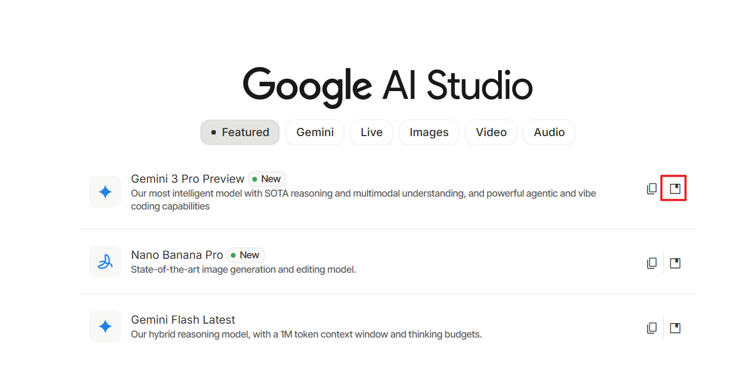Copy the Nano Banana Pro model ID
The width and height of the screenshot is (738, 389).
point(652,263)
